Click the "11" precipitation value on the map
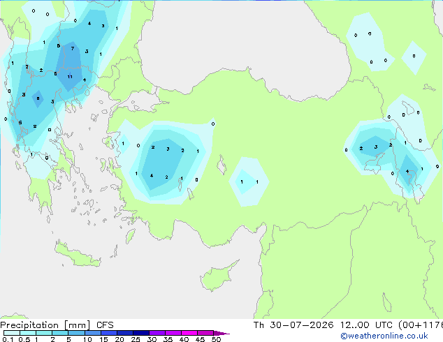 point(70,77)
